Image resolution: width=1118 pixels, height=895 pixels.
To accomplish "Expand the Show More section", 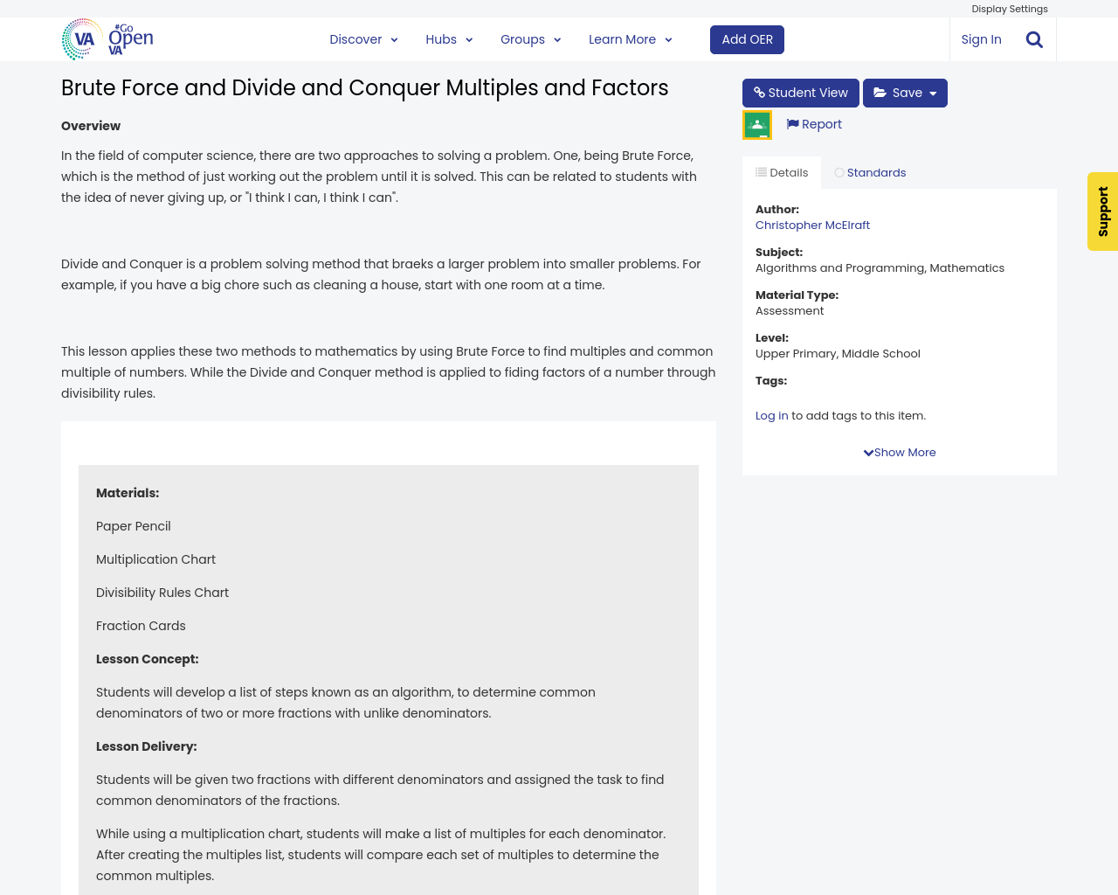I will [x=899, y=452].
